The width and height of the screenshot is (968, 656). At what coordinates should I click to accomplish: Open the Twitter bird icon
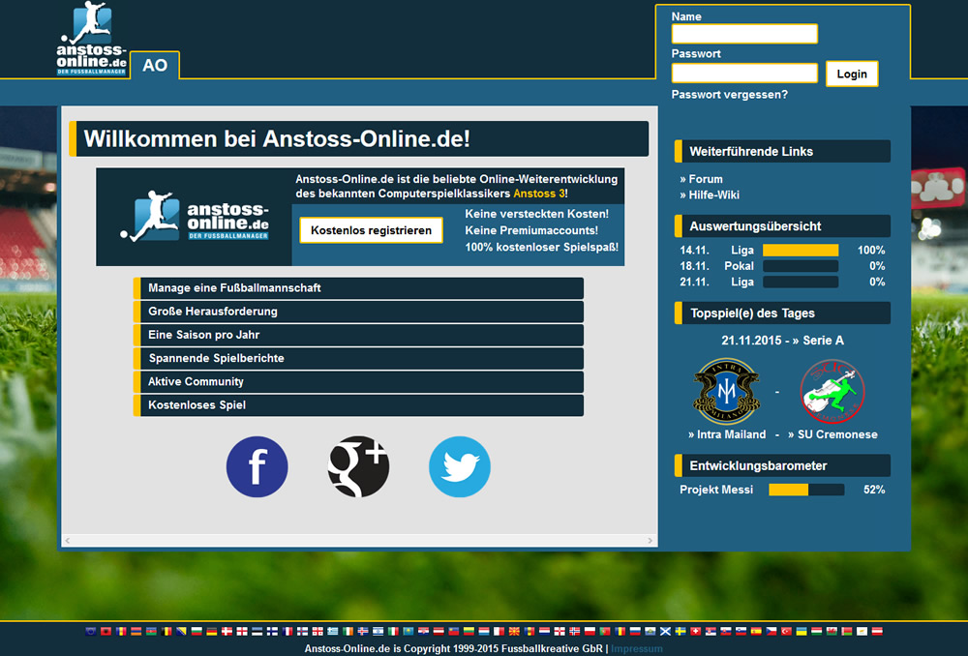[x=459, y=466]
